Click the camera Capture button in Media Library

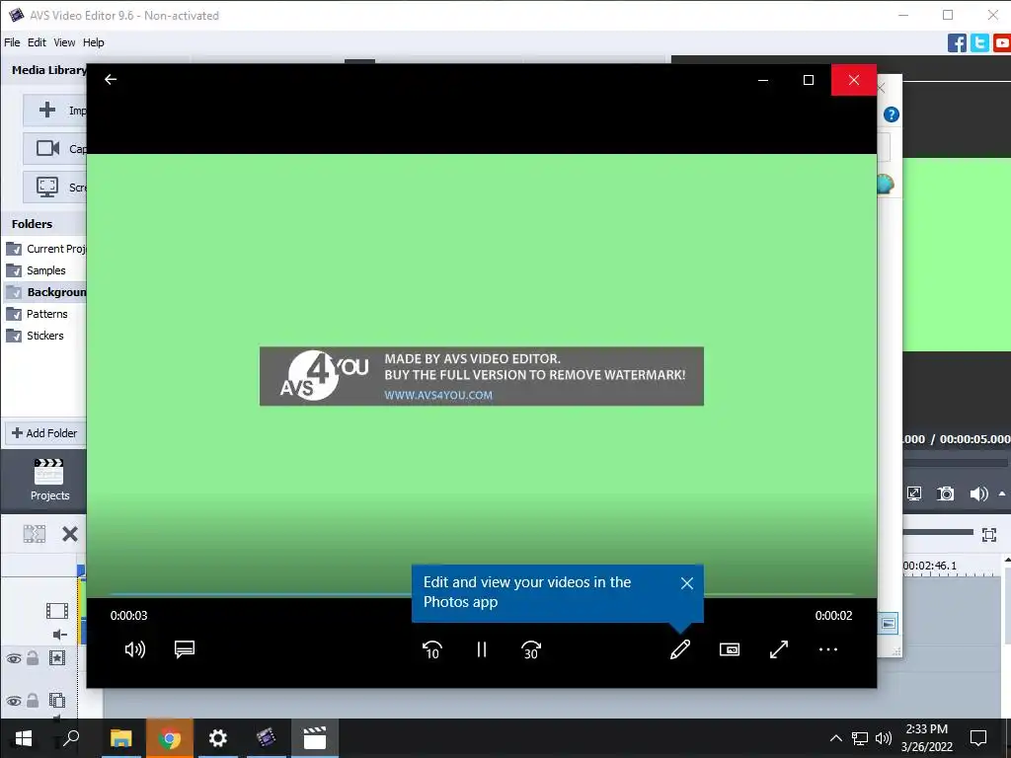tap(55, 149)
